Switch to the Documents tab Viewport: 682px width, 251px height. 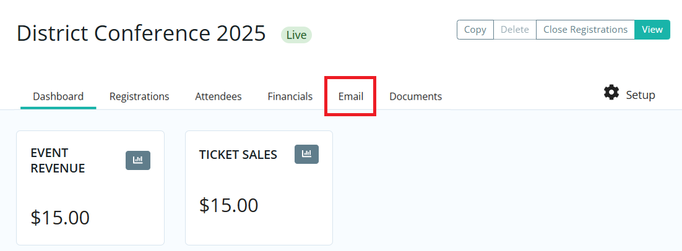coord(416,96)
